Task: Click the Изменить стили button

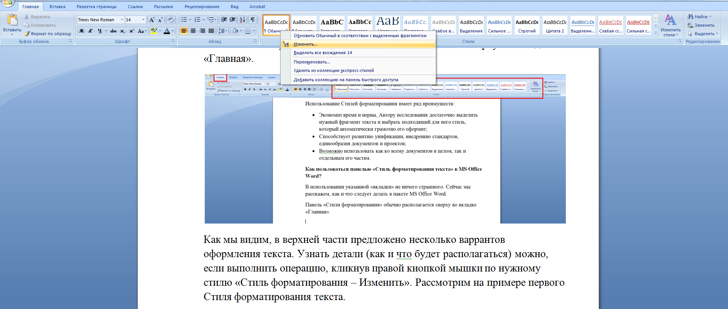Action: point(670,26)
